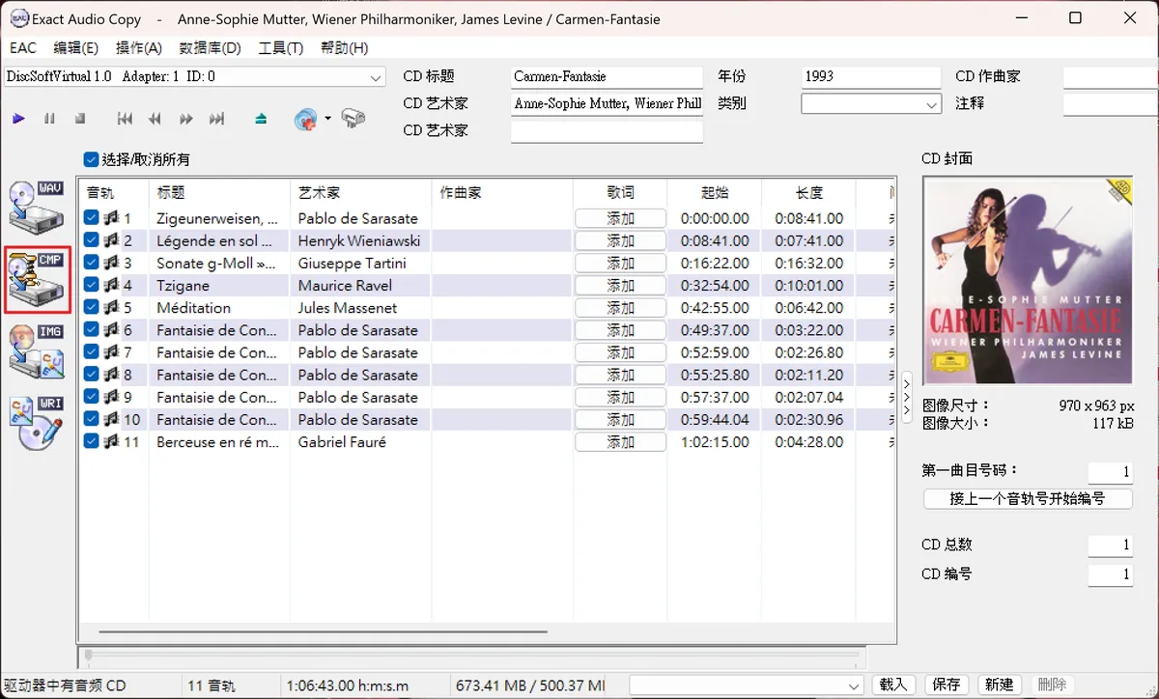Click the lower chevron on panel divider
The width and height of the screenshot is (1159, 699).
[x=907, y=409]
